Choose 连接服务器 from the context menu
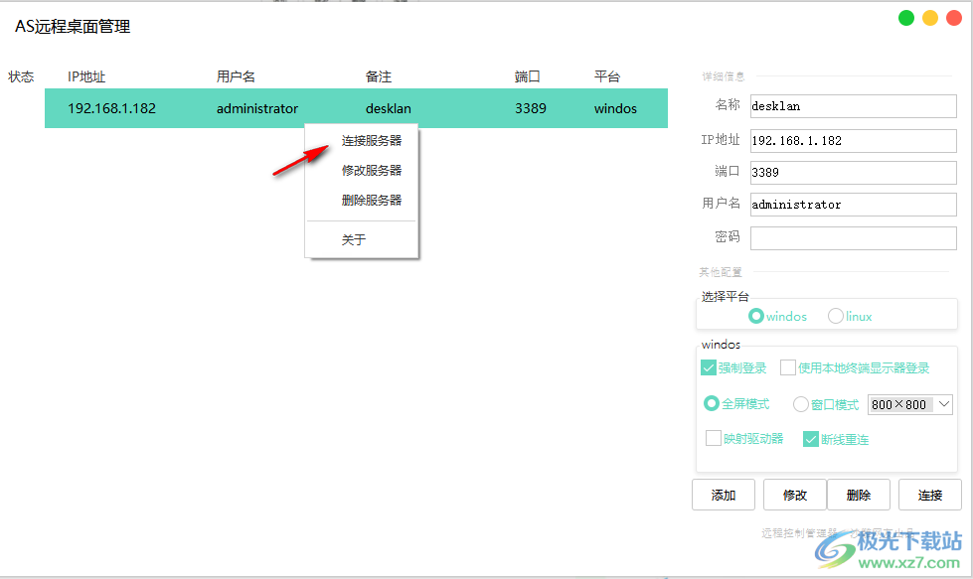 click(371, 141)
